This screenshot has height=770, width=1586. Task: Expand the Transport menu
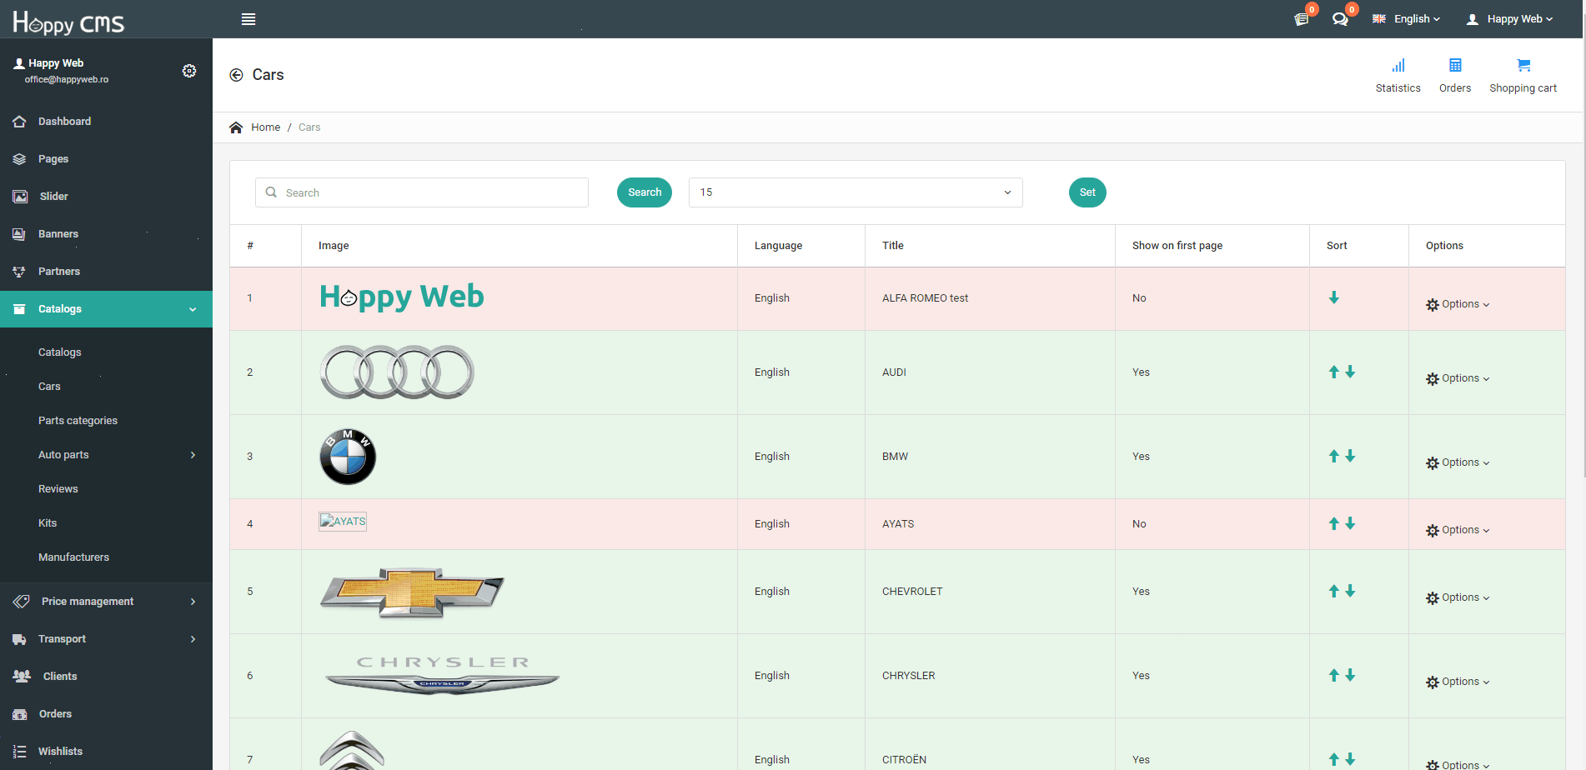106,639
